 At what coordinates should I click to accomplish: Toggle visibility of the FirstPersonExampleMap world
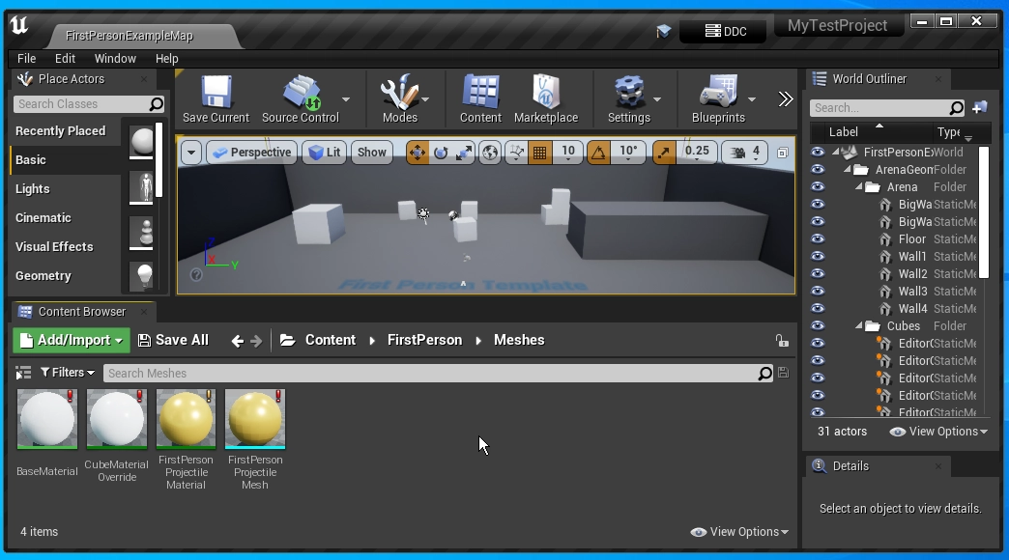(x=818, y=152)
